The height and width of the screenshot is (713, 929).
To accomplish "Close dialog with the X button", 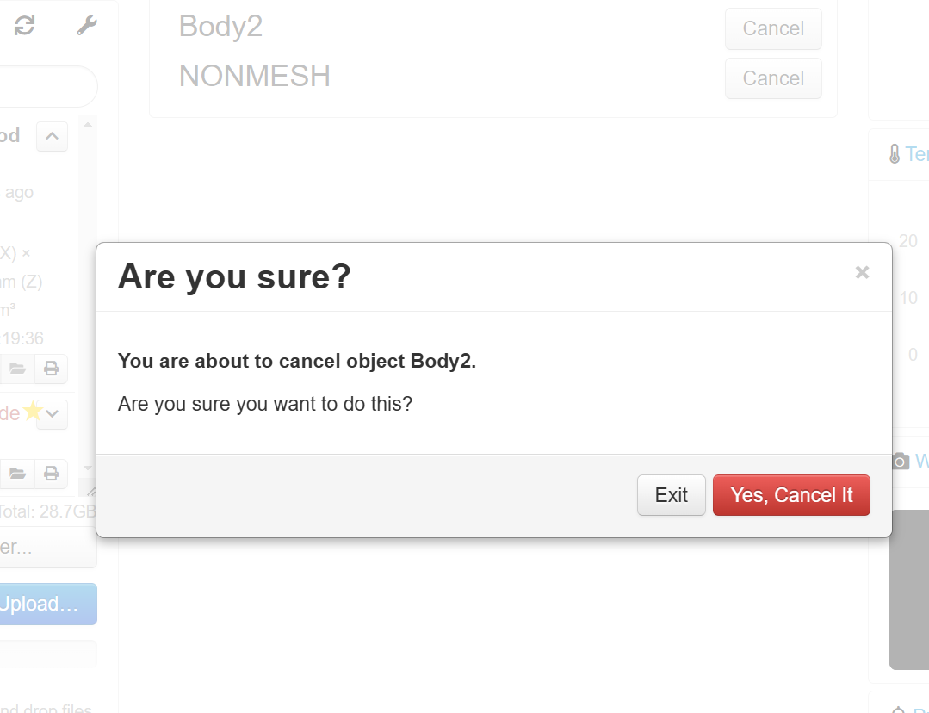I will pos(862,273).
